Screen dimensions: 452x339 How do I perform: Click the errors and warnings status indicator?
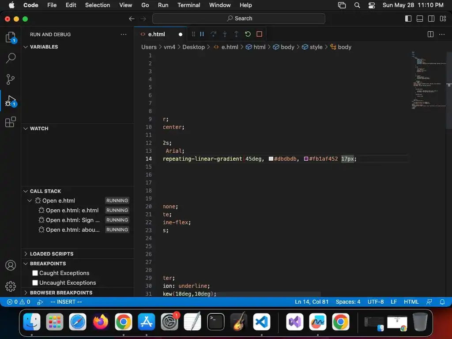coord(19,302)
